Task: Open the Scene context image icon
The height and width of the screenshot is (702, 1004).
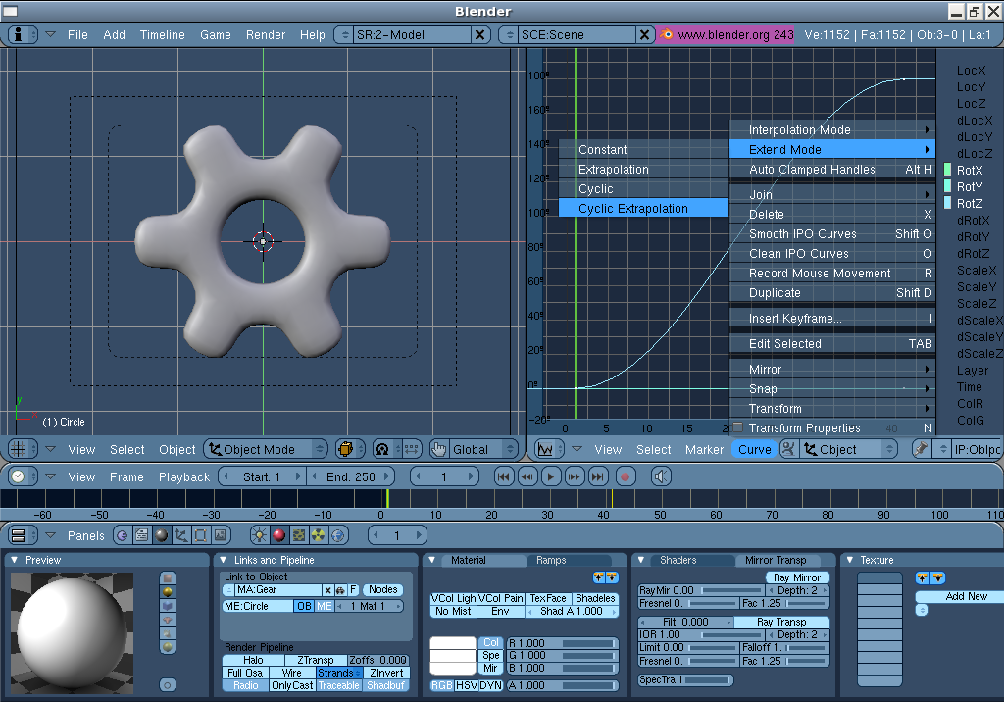Action: coord(221,534)
